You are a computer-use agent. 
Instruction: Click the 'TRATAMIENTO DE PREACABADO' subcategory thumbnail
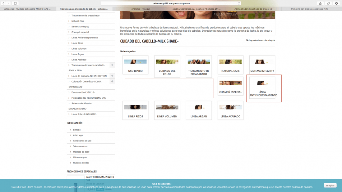coord(199,62)
